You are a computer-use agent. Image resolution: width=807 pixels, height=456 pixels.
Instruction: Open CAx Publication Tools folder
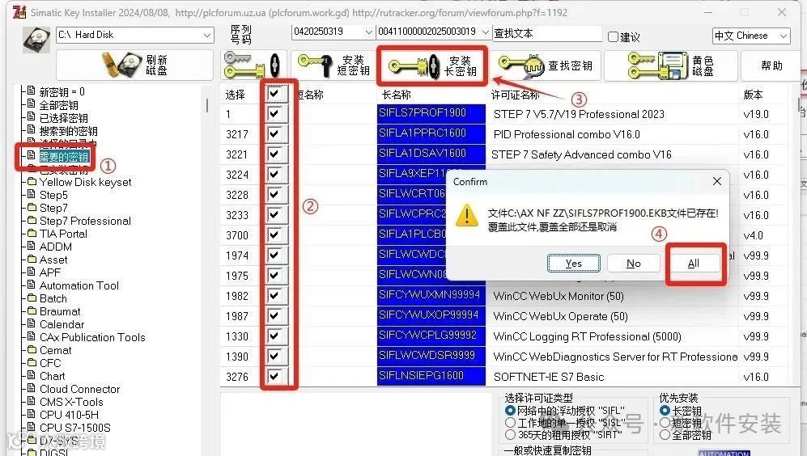coord(92,337)
